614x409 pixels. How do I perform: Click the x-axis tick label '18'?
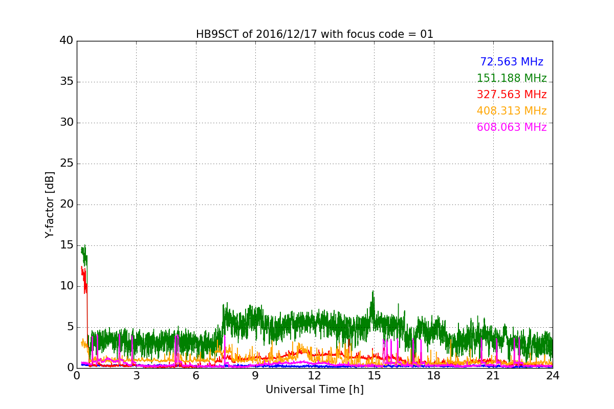coord(433,375)
